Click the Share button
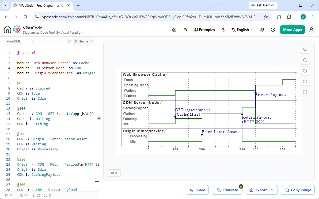 pyautogui.click(x=197, y=190)
